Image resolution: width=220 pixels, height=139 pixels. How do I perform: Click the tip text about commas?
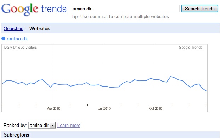[121, 17]
